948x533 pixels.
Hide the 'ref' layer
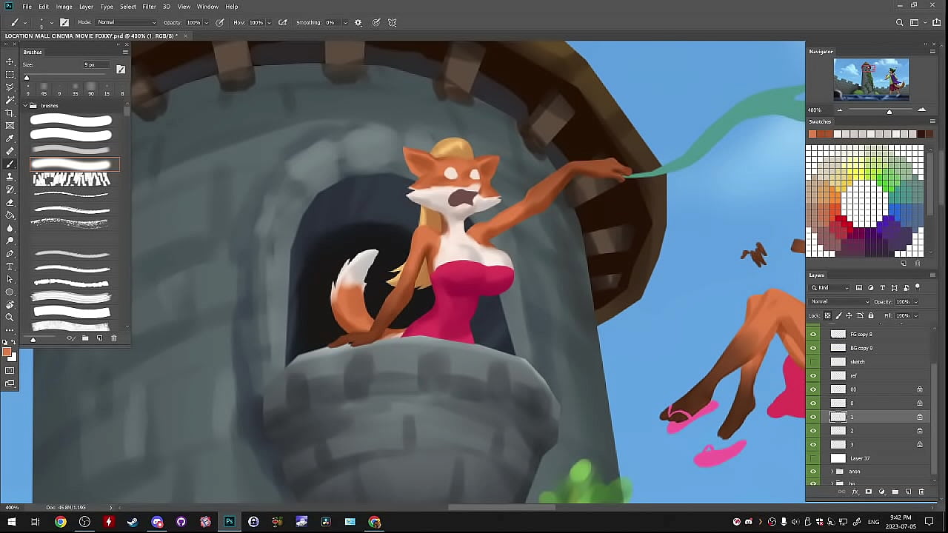[813, 375]
